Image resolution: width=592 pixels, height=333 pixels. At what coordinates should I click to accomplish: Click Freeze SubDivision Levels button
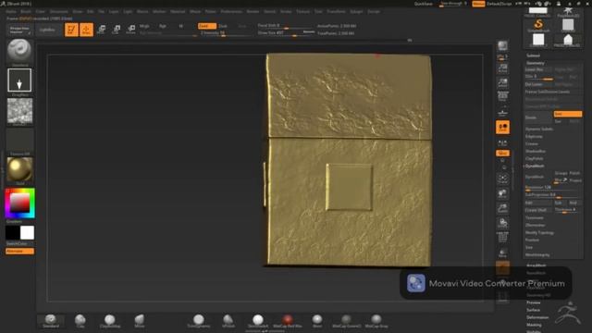click(x=553, y=92)
